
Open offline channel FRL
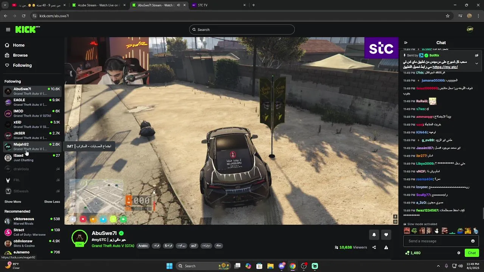coord(32,180)
